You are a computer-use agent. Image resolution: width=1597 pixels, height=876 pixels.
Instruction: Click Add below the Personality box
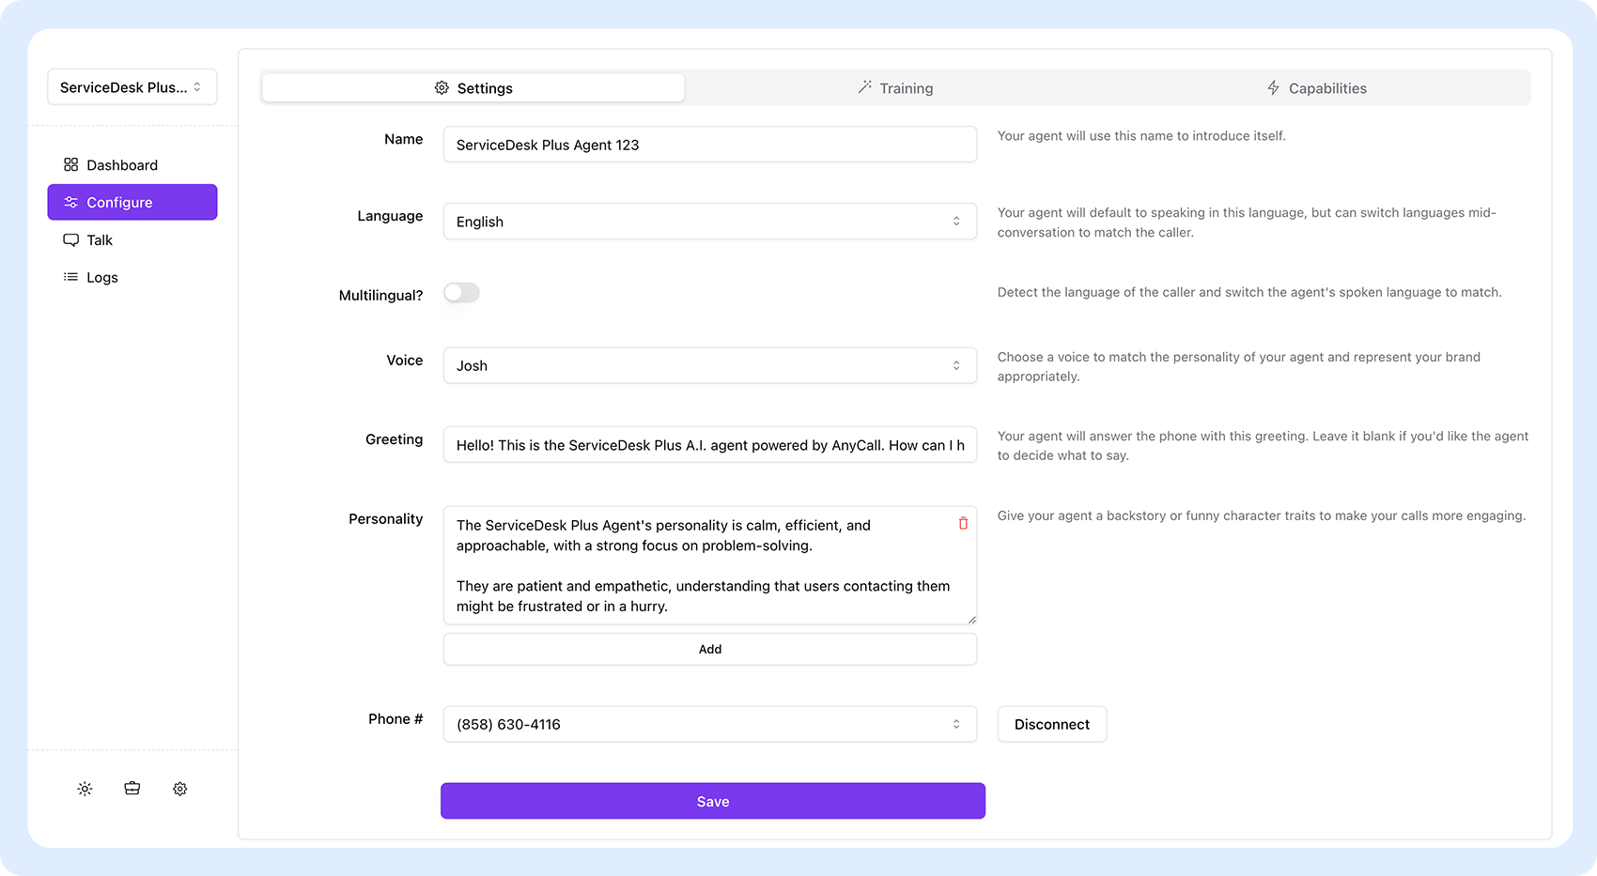(709, 649)
